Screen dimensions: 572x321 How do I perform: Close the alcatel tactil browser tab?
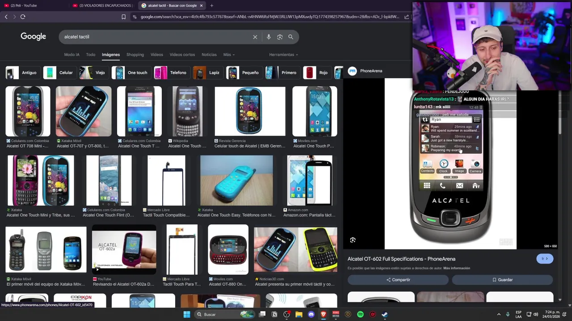201,5
